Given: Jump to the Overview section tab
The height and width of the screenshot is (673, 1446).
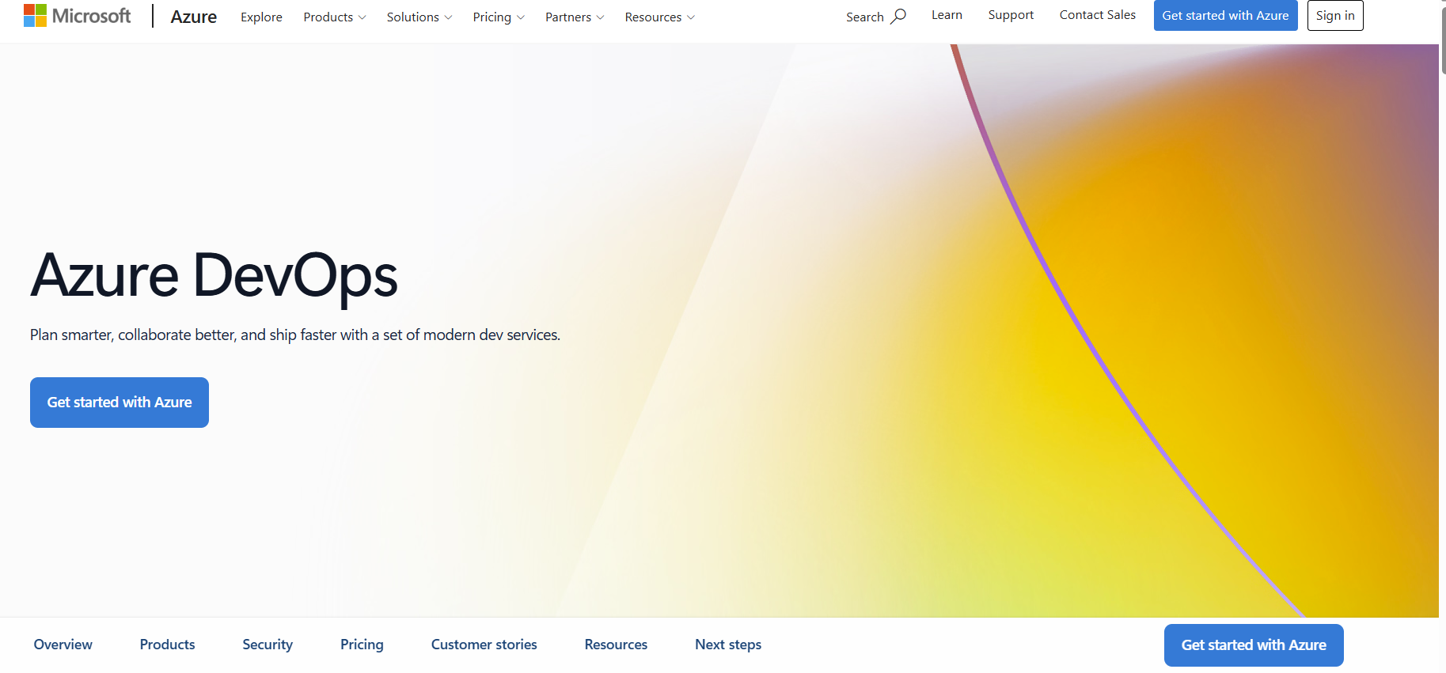Looking at the screenshot, I should pyautogui.click(x=63, y=645).
